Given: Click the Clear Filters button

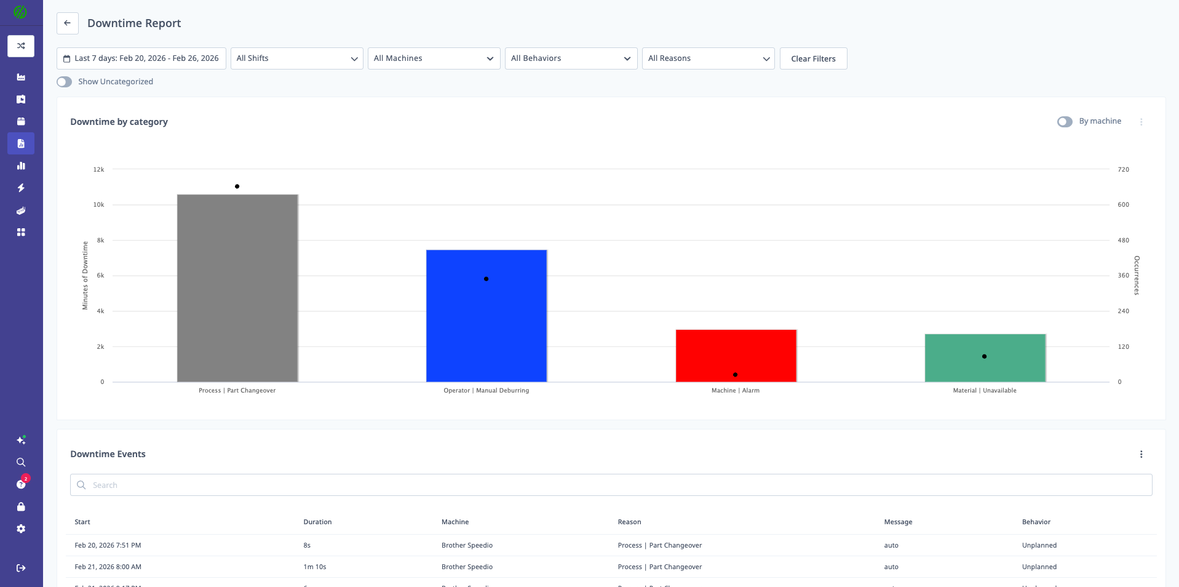Looking at the screenshot, I should click(x=813, y=58).
